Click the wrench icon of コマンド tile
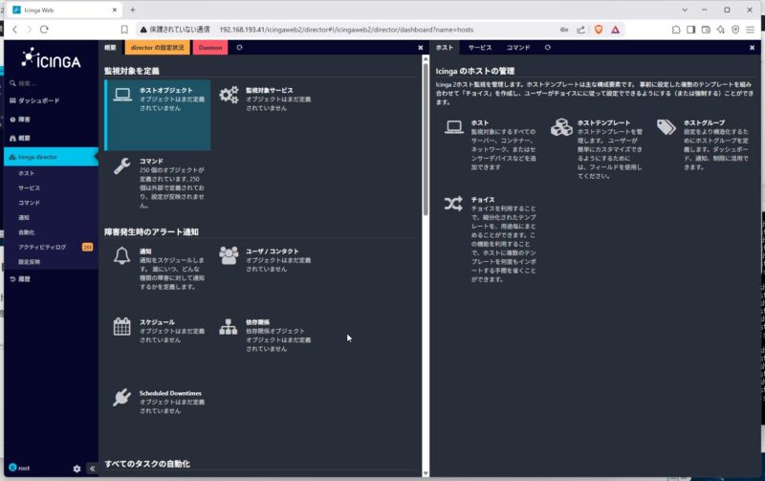This screenshot has height=481, width=765. click(x=122, y=165)
